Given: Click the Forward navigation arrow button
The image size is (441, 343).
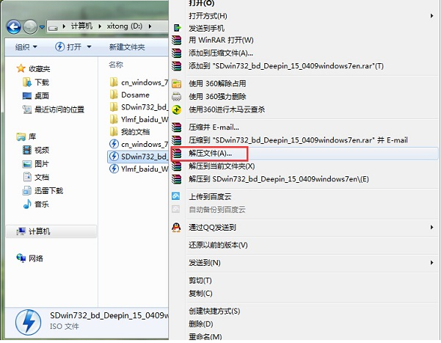Looking at the screenshot, I should pos(30,27).
